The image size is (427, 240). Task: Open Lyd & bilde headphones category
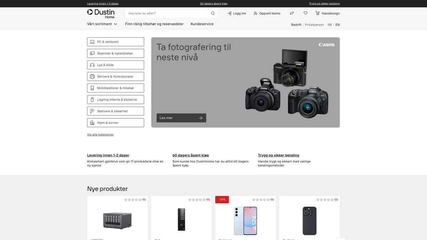coord(116,65)
